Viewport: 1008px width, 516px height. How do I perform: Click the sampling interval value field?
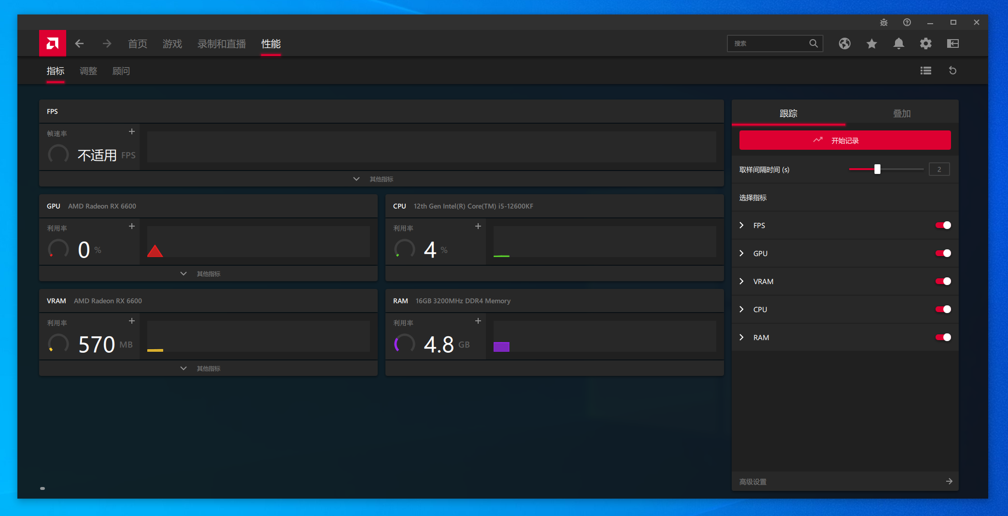(939, 169)
